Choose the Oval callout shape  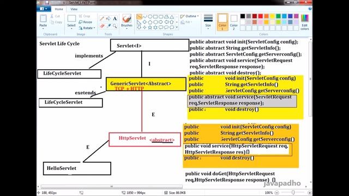coord(166,27)
